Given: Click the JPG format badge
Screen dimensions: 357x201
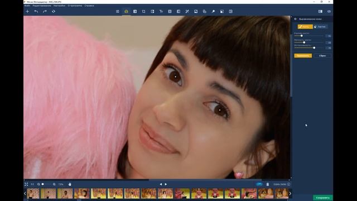Looking at the screenshot, I should pyautogui.click(x=259, y=184).
